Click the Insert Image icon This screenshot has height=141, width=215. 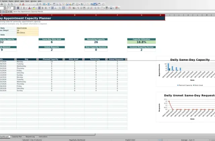pos(67,4)
